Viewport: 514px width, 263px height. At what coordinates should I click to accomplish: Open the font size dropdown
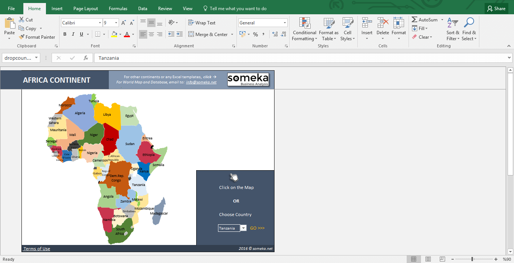point(116,23)
